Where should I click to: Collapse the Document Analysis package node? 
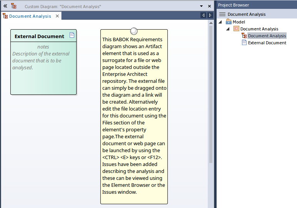click(228, 29)
